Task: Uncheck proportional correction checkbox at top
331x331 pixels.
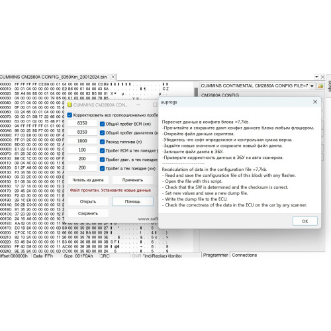Action: pyautogui.click(x=70, y=115)
